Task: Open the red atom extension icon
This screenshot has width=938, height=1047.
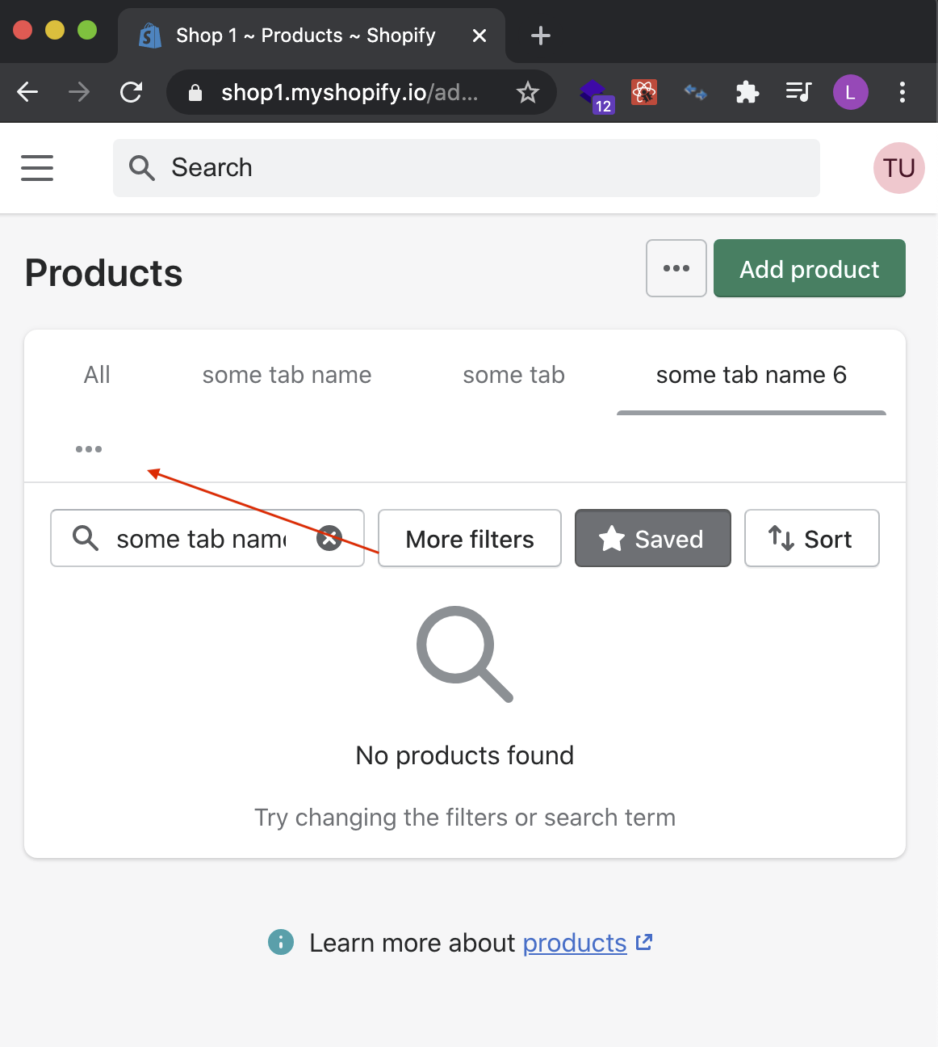Action: [644, 92]
